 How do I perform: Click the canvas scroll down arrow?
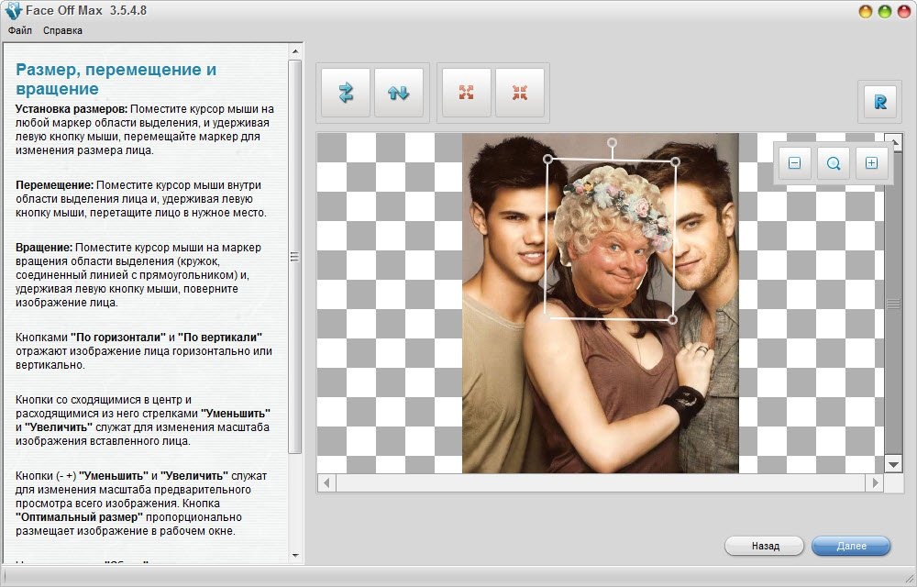coord(893,465)
